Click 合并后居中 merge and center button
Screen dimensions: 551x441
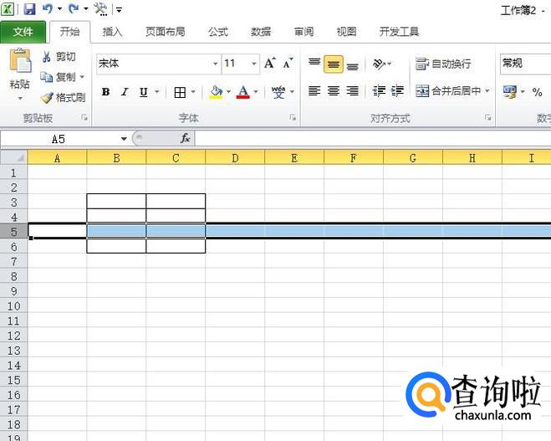pos(448,91)
